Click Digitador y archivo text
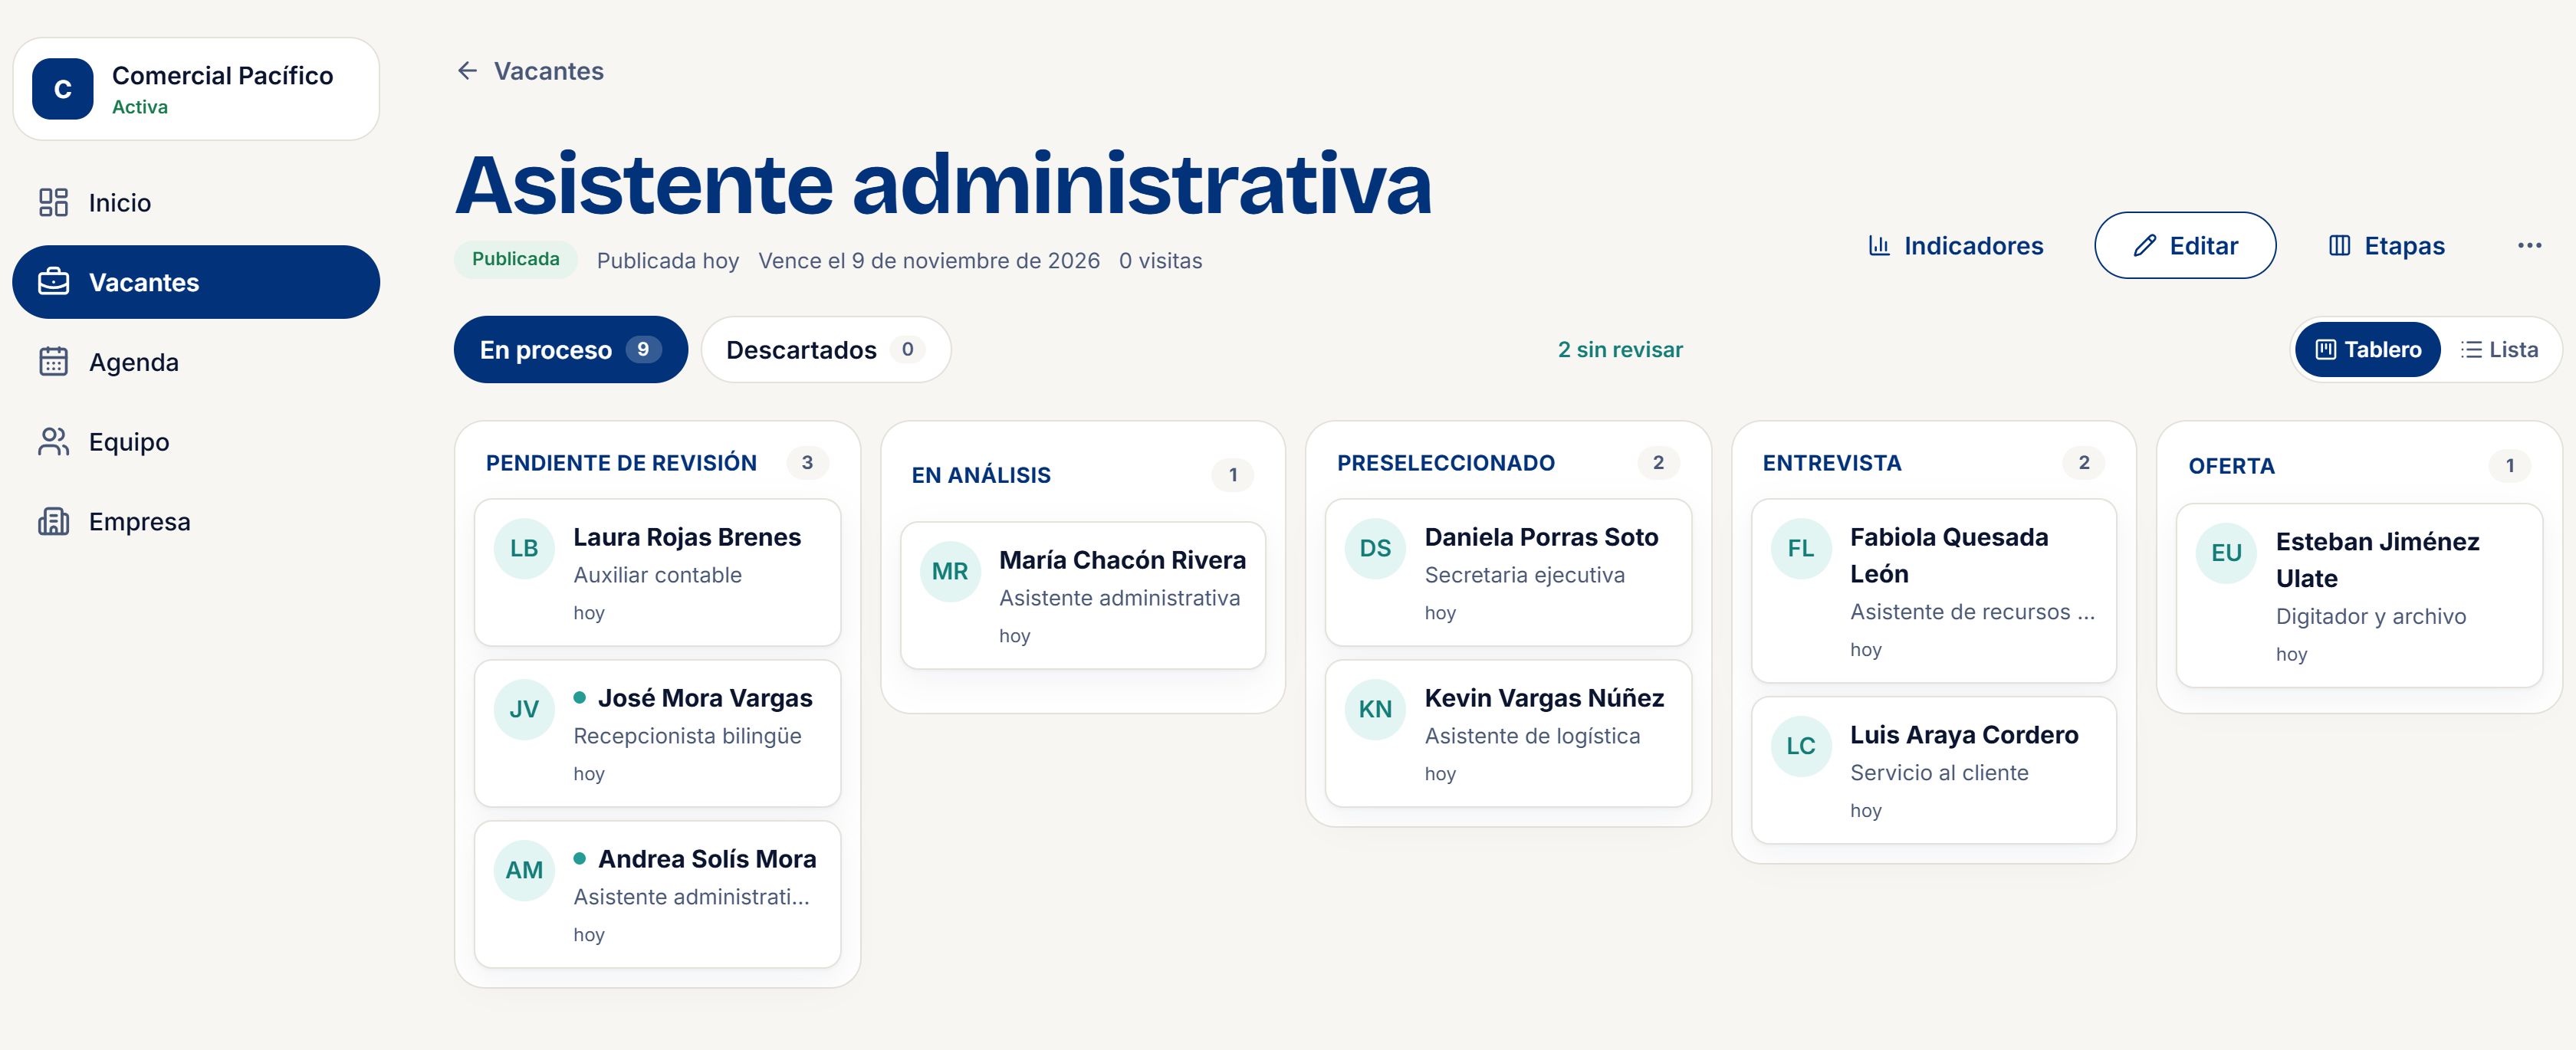This screenshot has height=1050, width=2576. (x=2370, y=616)
